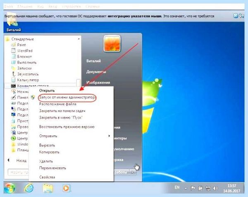Go back via Назад arrow
Viewport: 248px width, 197px height.
pyautogui.click(x=8, y=160)
